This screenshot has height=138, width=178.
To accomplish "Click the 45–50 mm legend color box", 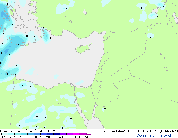I will (83, 134).
